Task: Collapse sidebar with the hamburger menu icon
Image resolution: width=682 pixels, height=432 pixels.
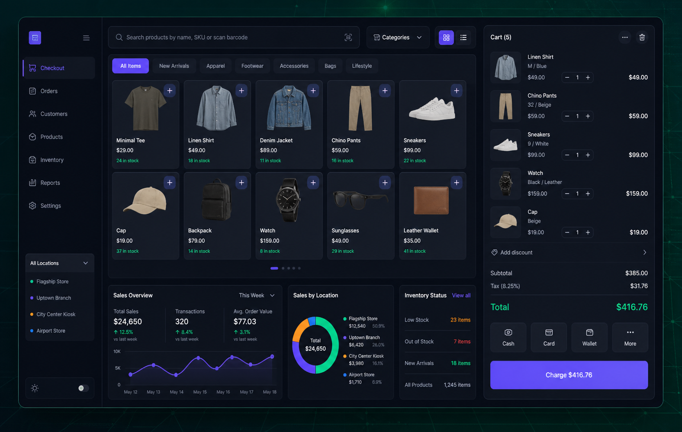Action: point(86,38)
